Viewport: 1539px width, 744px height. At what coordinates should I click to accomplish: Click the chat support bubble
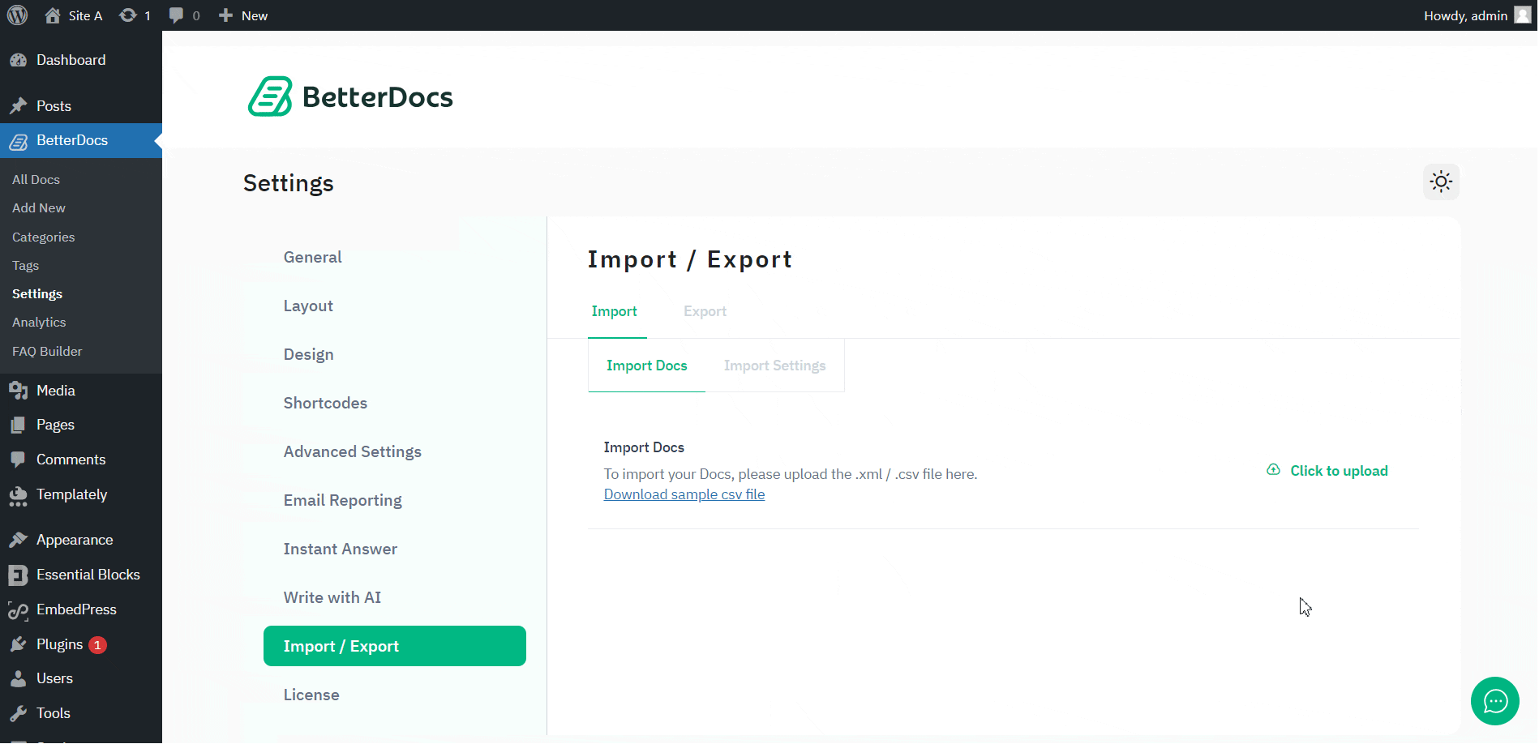[1494, 701]
